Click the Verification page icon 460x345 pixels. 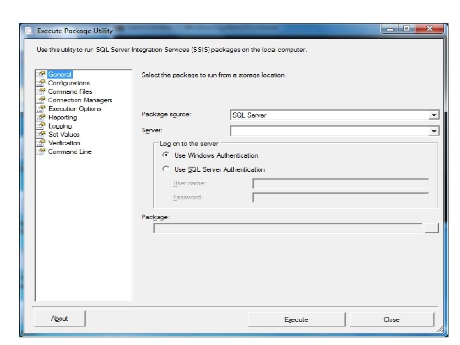click(41, 143)
